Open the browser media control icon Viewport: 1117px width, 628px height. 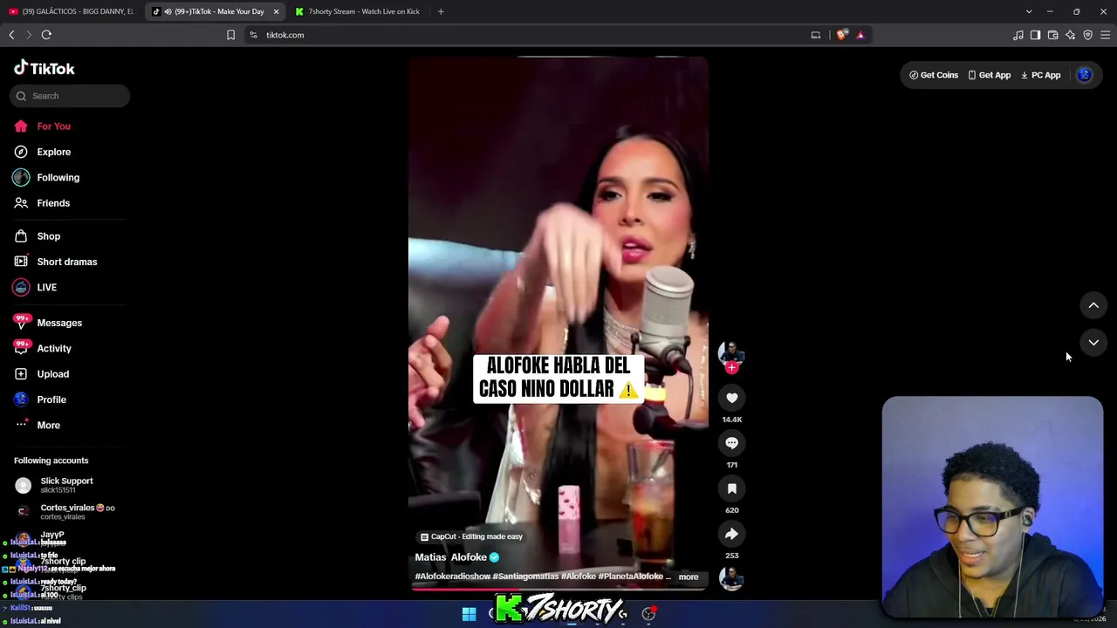click(1018, 35)
